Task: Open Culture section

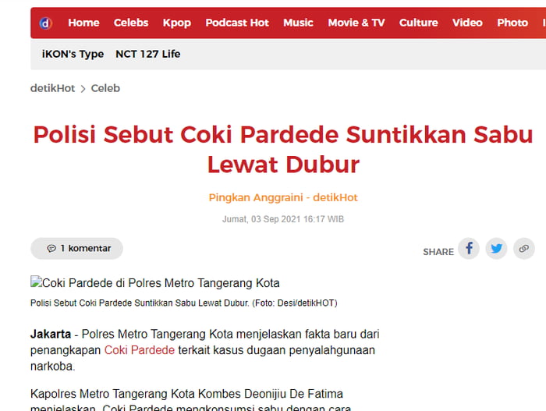Action: point(418,23)
